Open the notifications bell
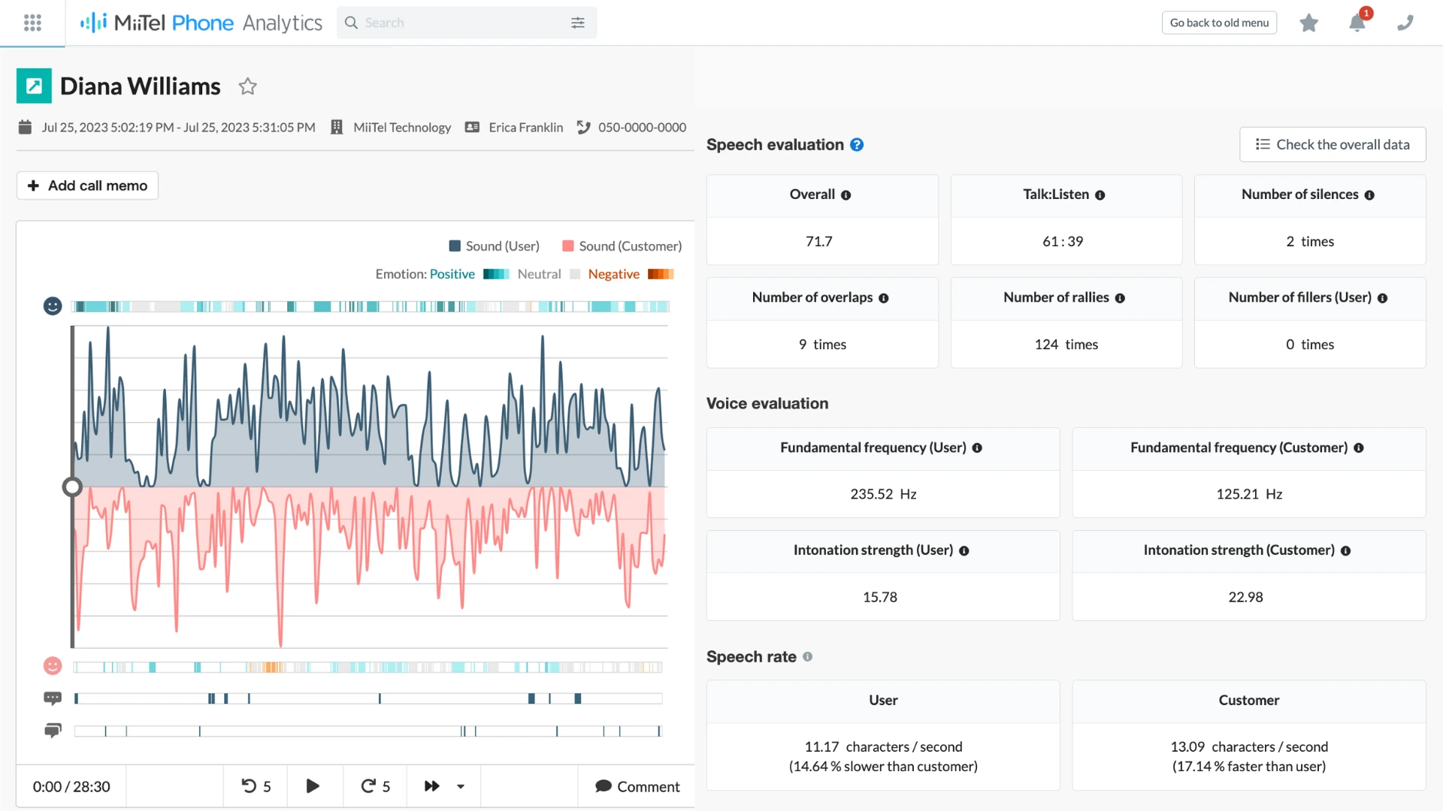The height and width of the screenshot is (811, 1443). (1357, 23)
